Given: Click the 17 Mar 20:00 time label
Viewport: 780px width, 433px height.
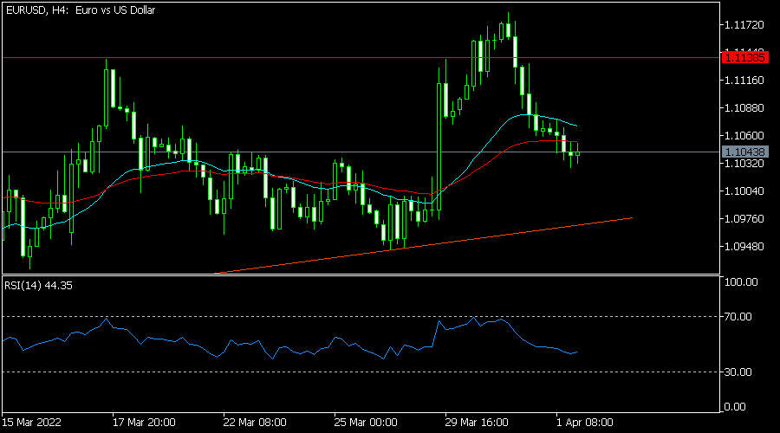Looking at the screenshot, I should click(144, 423).
